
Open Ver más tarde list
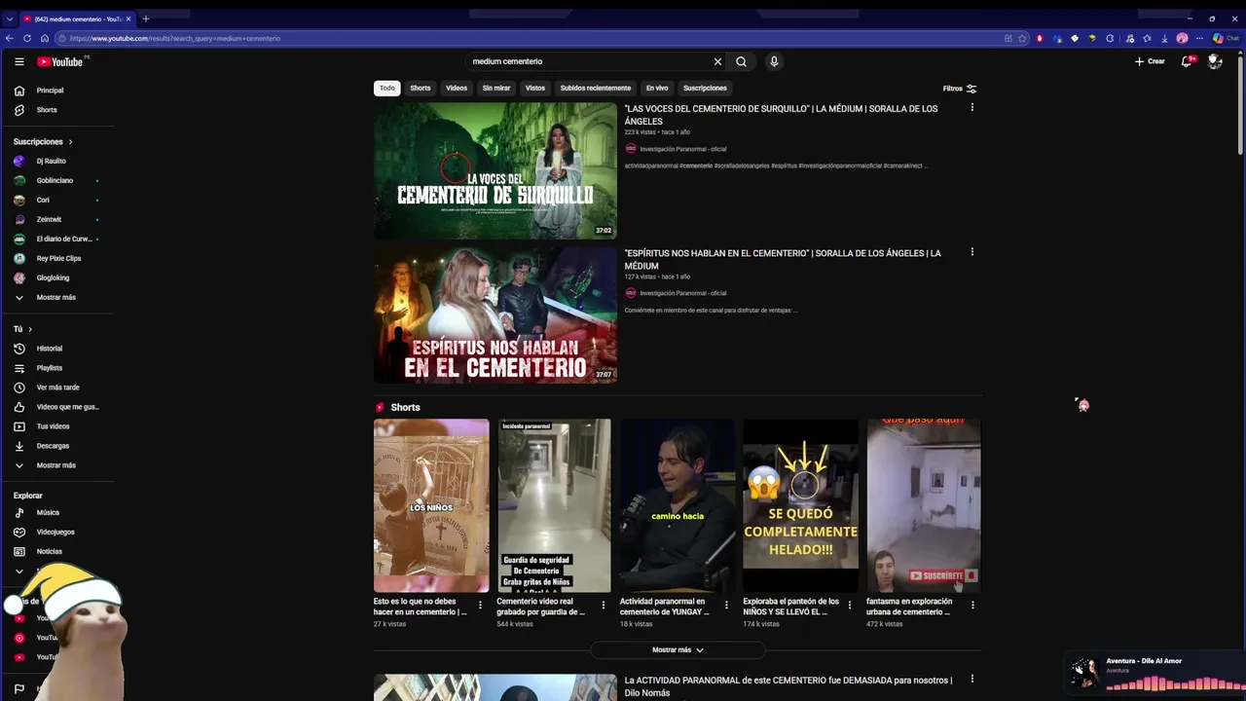point(57,387)
